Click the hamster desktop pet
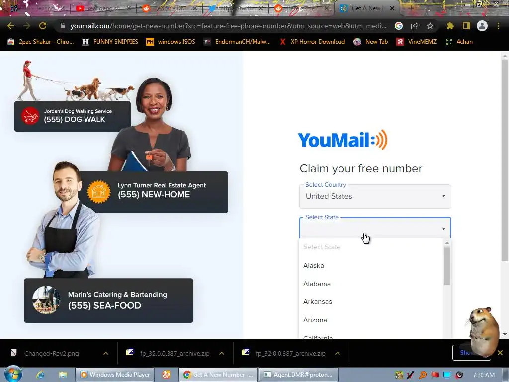This screenshot has height=382, width=509. click(483, 331)
